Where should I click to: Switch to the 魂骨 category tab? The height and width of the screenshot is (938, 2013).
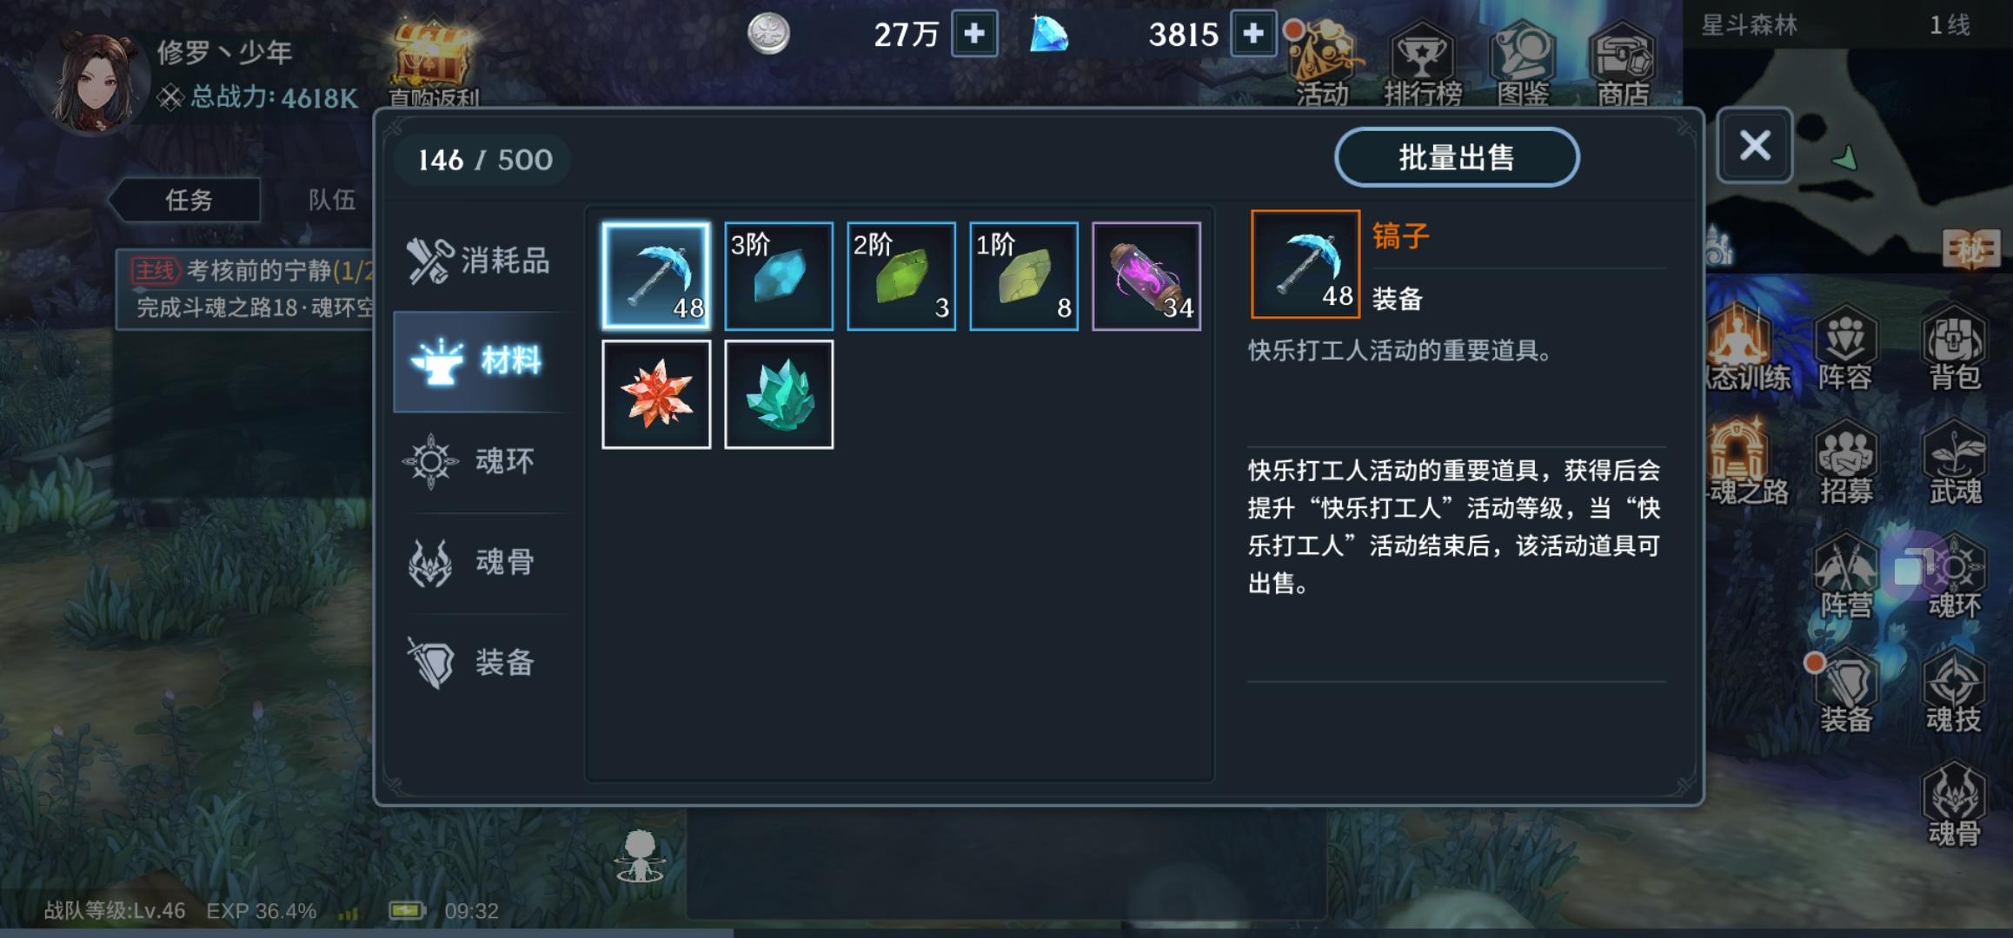480,562
